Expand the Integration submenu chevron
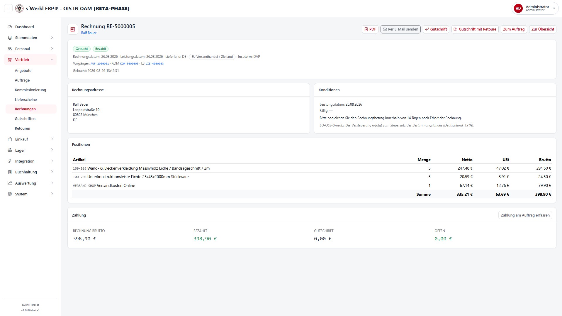The height and width of the screenshot is (316, 562). click(52, 161)
